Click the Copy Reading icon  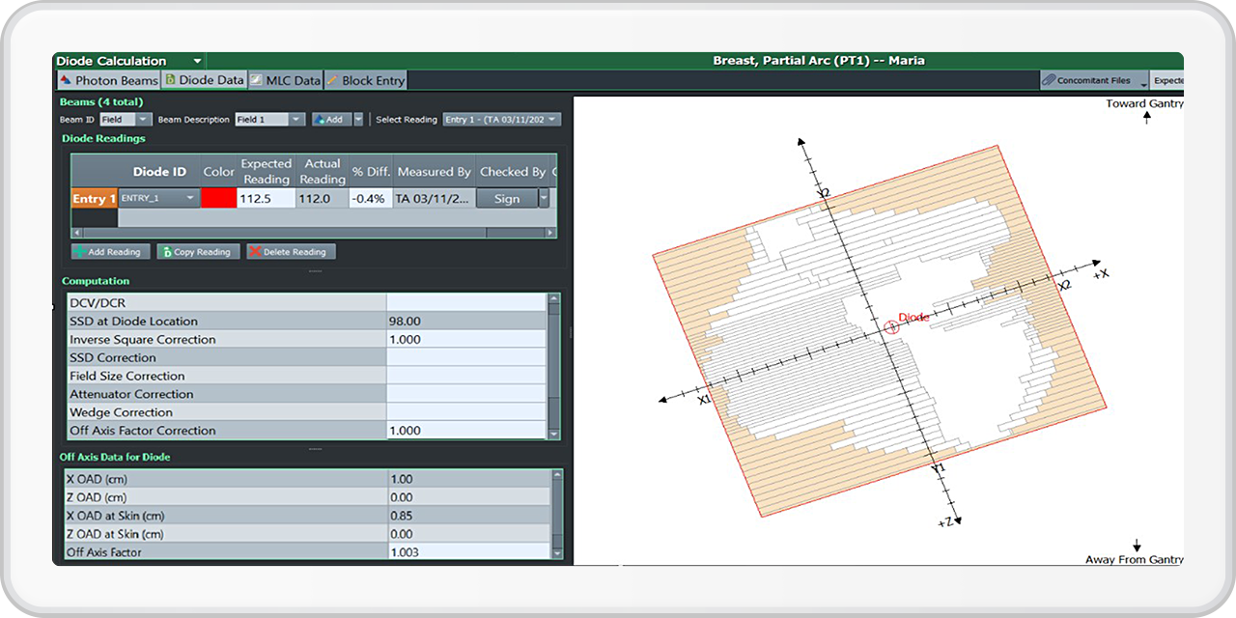coord(167,252)
